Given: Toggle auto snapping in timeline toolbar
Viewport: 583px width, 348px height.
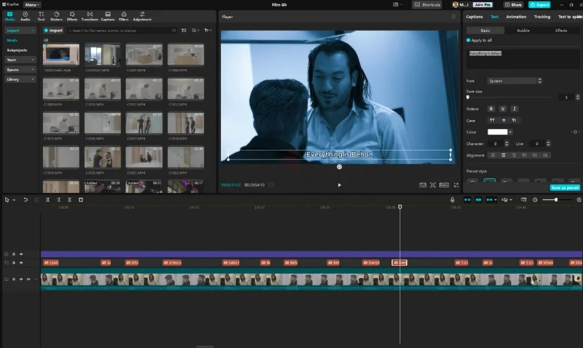Looking at the screenshot, I should [x=479, y=199].
